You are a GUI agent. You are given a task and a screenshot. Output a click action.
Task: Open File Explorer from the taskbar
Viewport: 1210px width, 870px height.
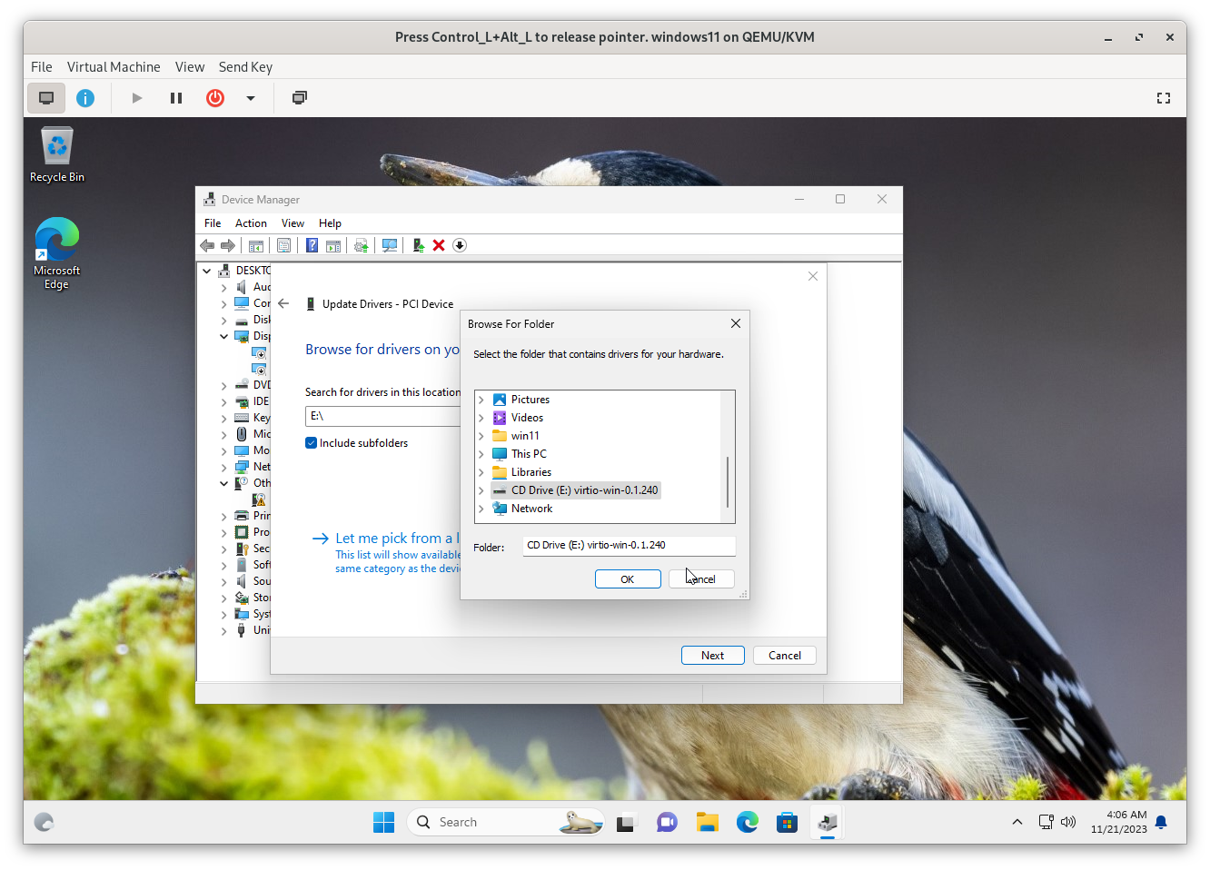(x=708, y=822)
